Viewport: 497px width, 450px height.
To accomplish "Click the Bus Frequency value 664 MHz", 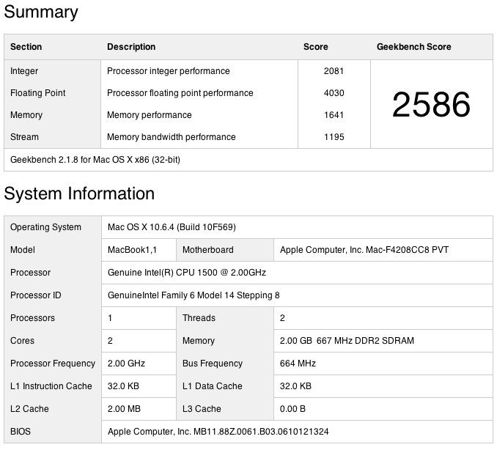I will pos(298,364).
